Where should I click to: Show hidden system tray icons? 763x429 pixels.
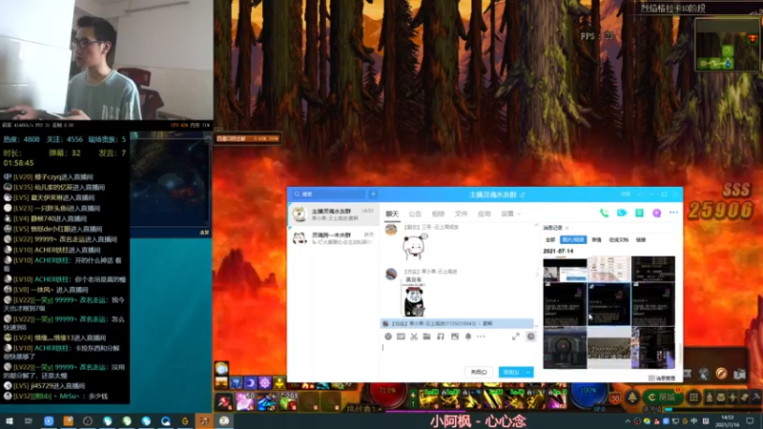[x=628, y=421]
